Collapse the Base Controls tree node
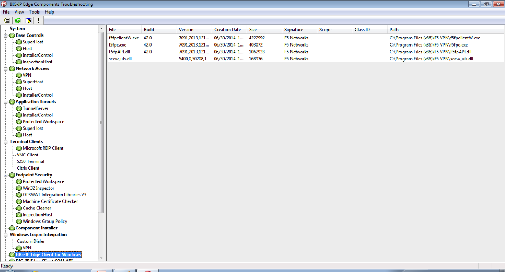The width and height of the screenshot is (505, 272). pos(6,35)
